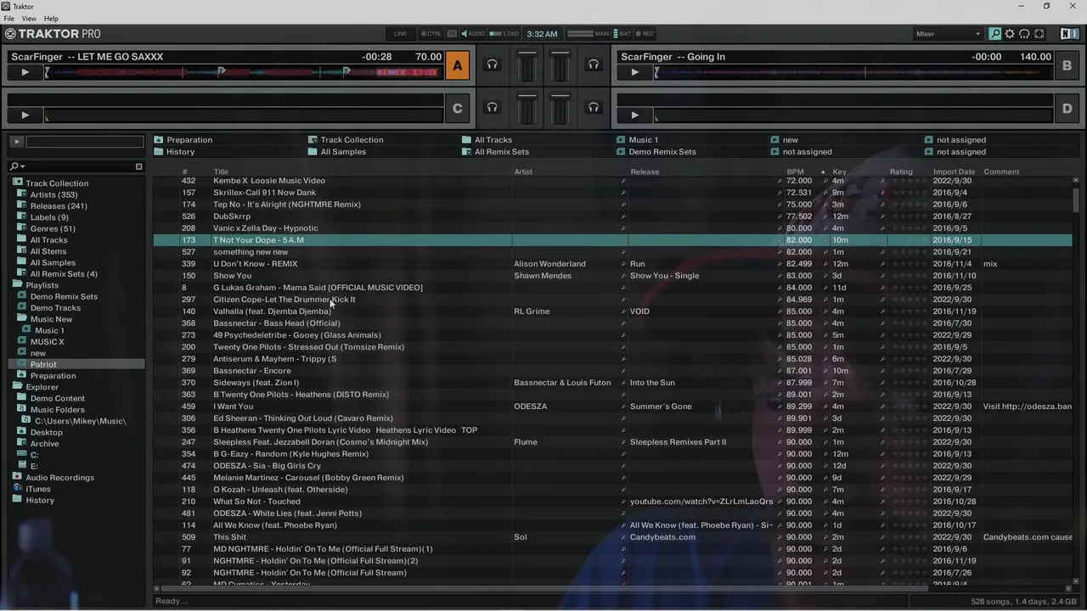The width and height of the screenshot is (1087, 611).
Task: Click the preview player play button
Action: [16, 142]
